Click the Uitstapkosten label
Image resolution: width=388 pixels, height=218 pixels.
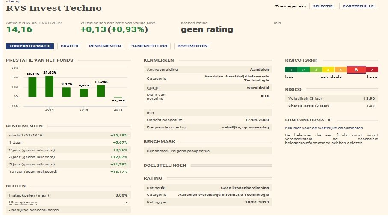23,203
